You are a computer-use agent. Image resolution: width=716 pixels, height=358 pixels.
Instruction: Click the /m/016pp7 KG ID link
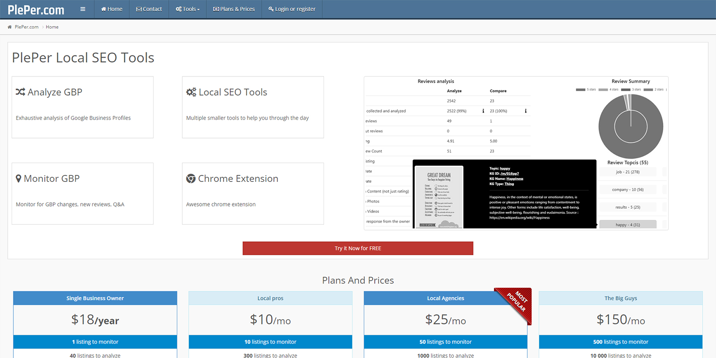[x=510, y=173]
